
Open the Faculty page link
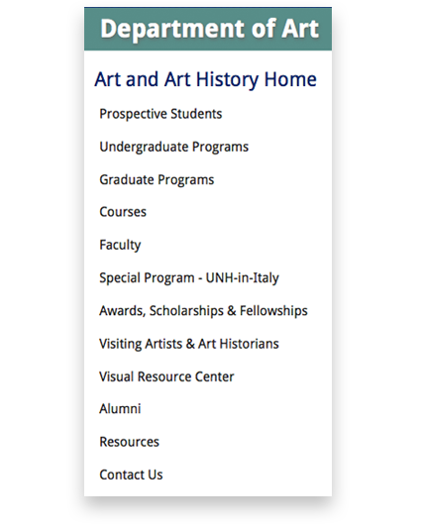(120, 245)
